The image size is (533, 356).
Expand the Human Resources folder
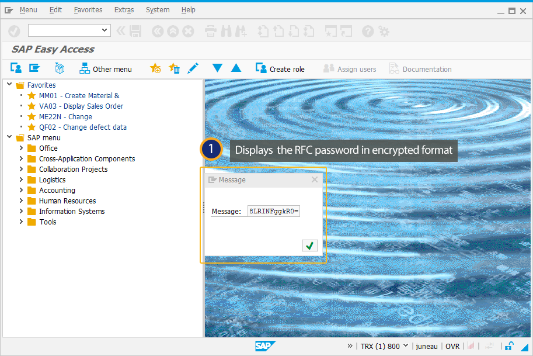coord(21,201)
